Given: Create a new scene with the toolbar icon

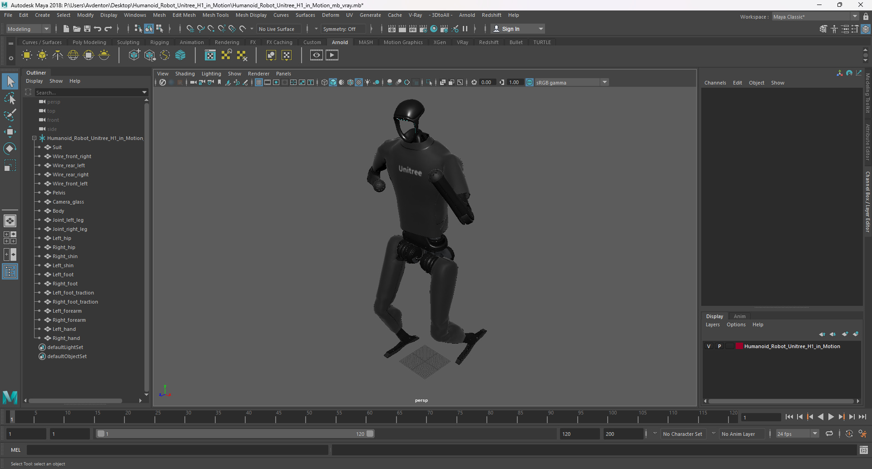Looking at the screenshot, I should (66, 29).
